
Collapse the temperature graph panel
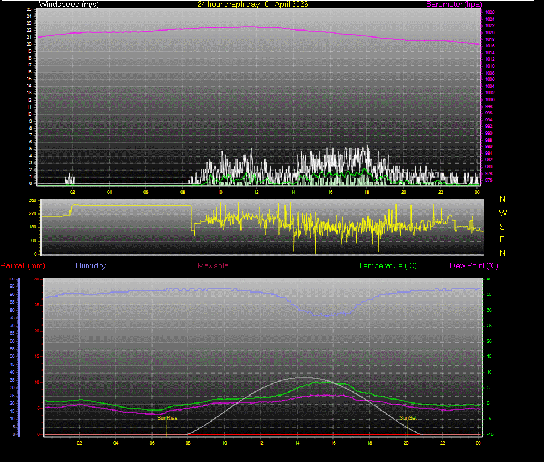(260, 356)
